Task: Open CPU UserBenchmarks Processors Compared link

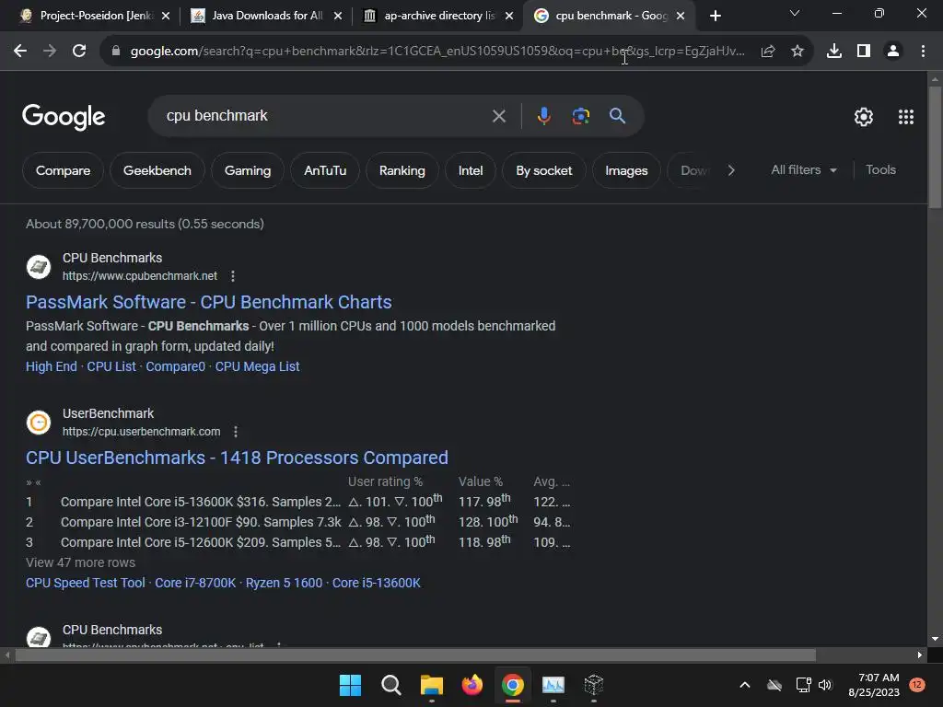Action: point(237,458)
